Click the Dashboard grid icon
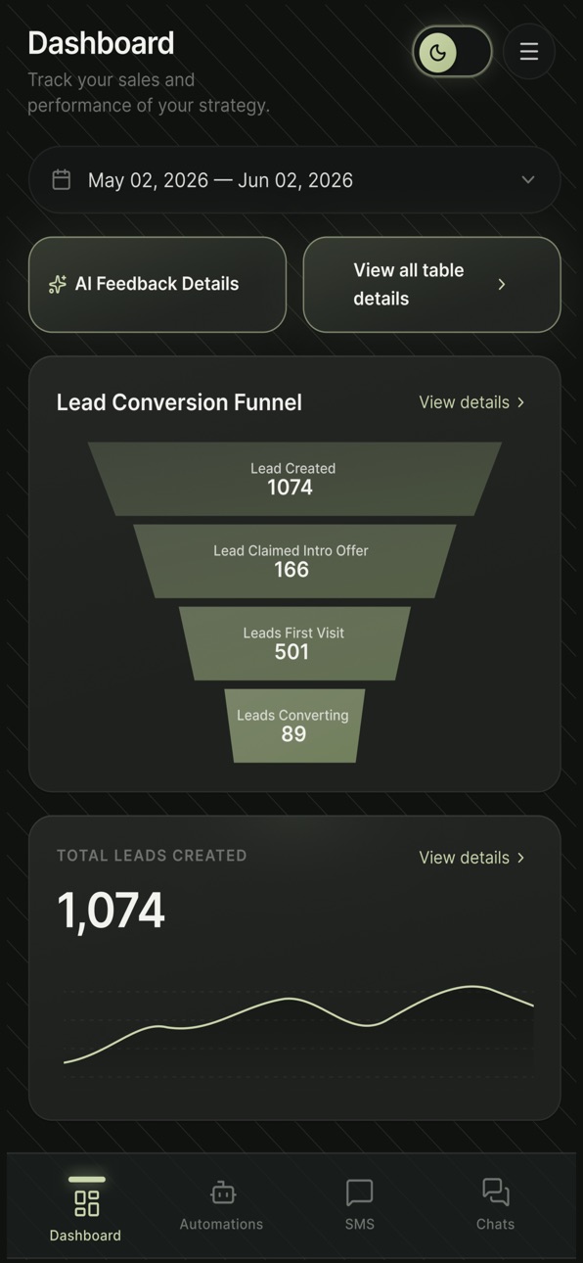The width and height of the screenshot is (583, 1263). [86, 1202]
